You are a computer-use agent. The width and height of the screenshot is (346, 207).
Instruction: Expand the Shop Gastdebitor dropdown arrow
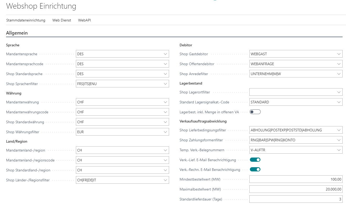pos(339,54)
